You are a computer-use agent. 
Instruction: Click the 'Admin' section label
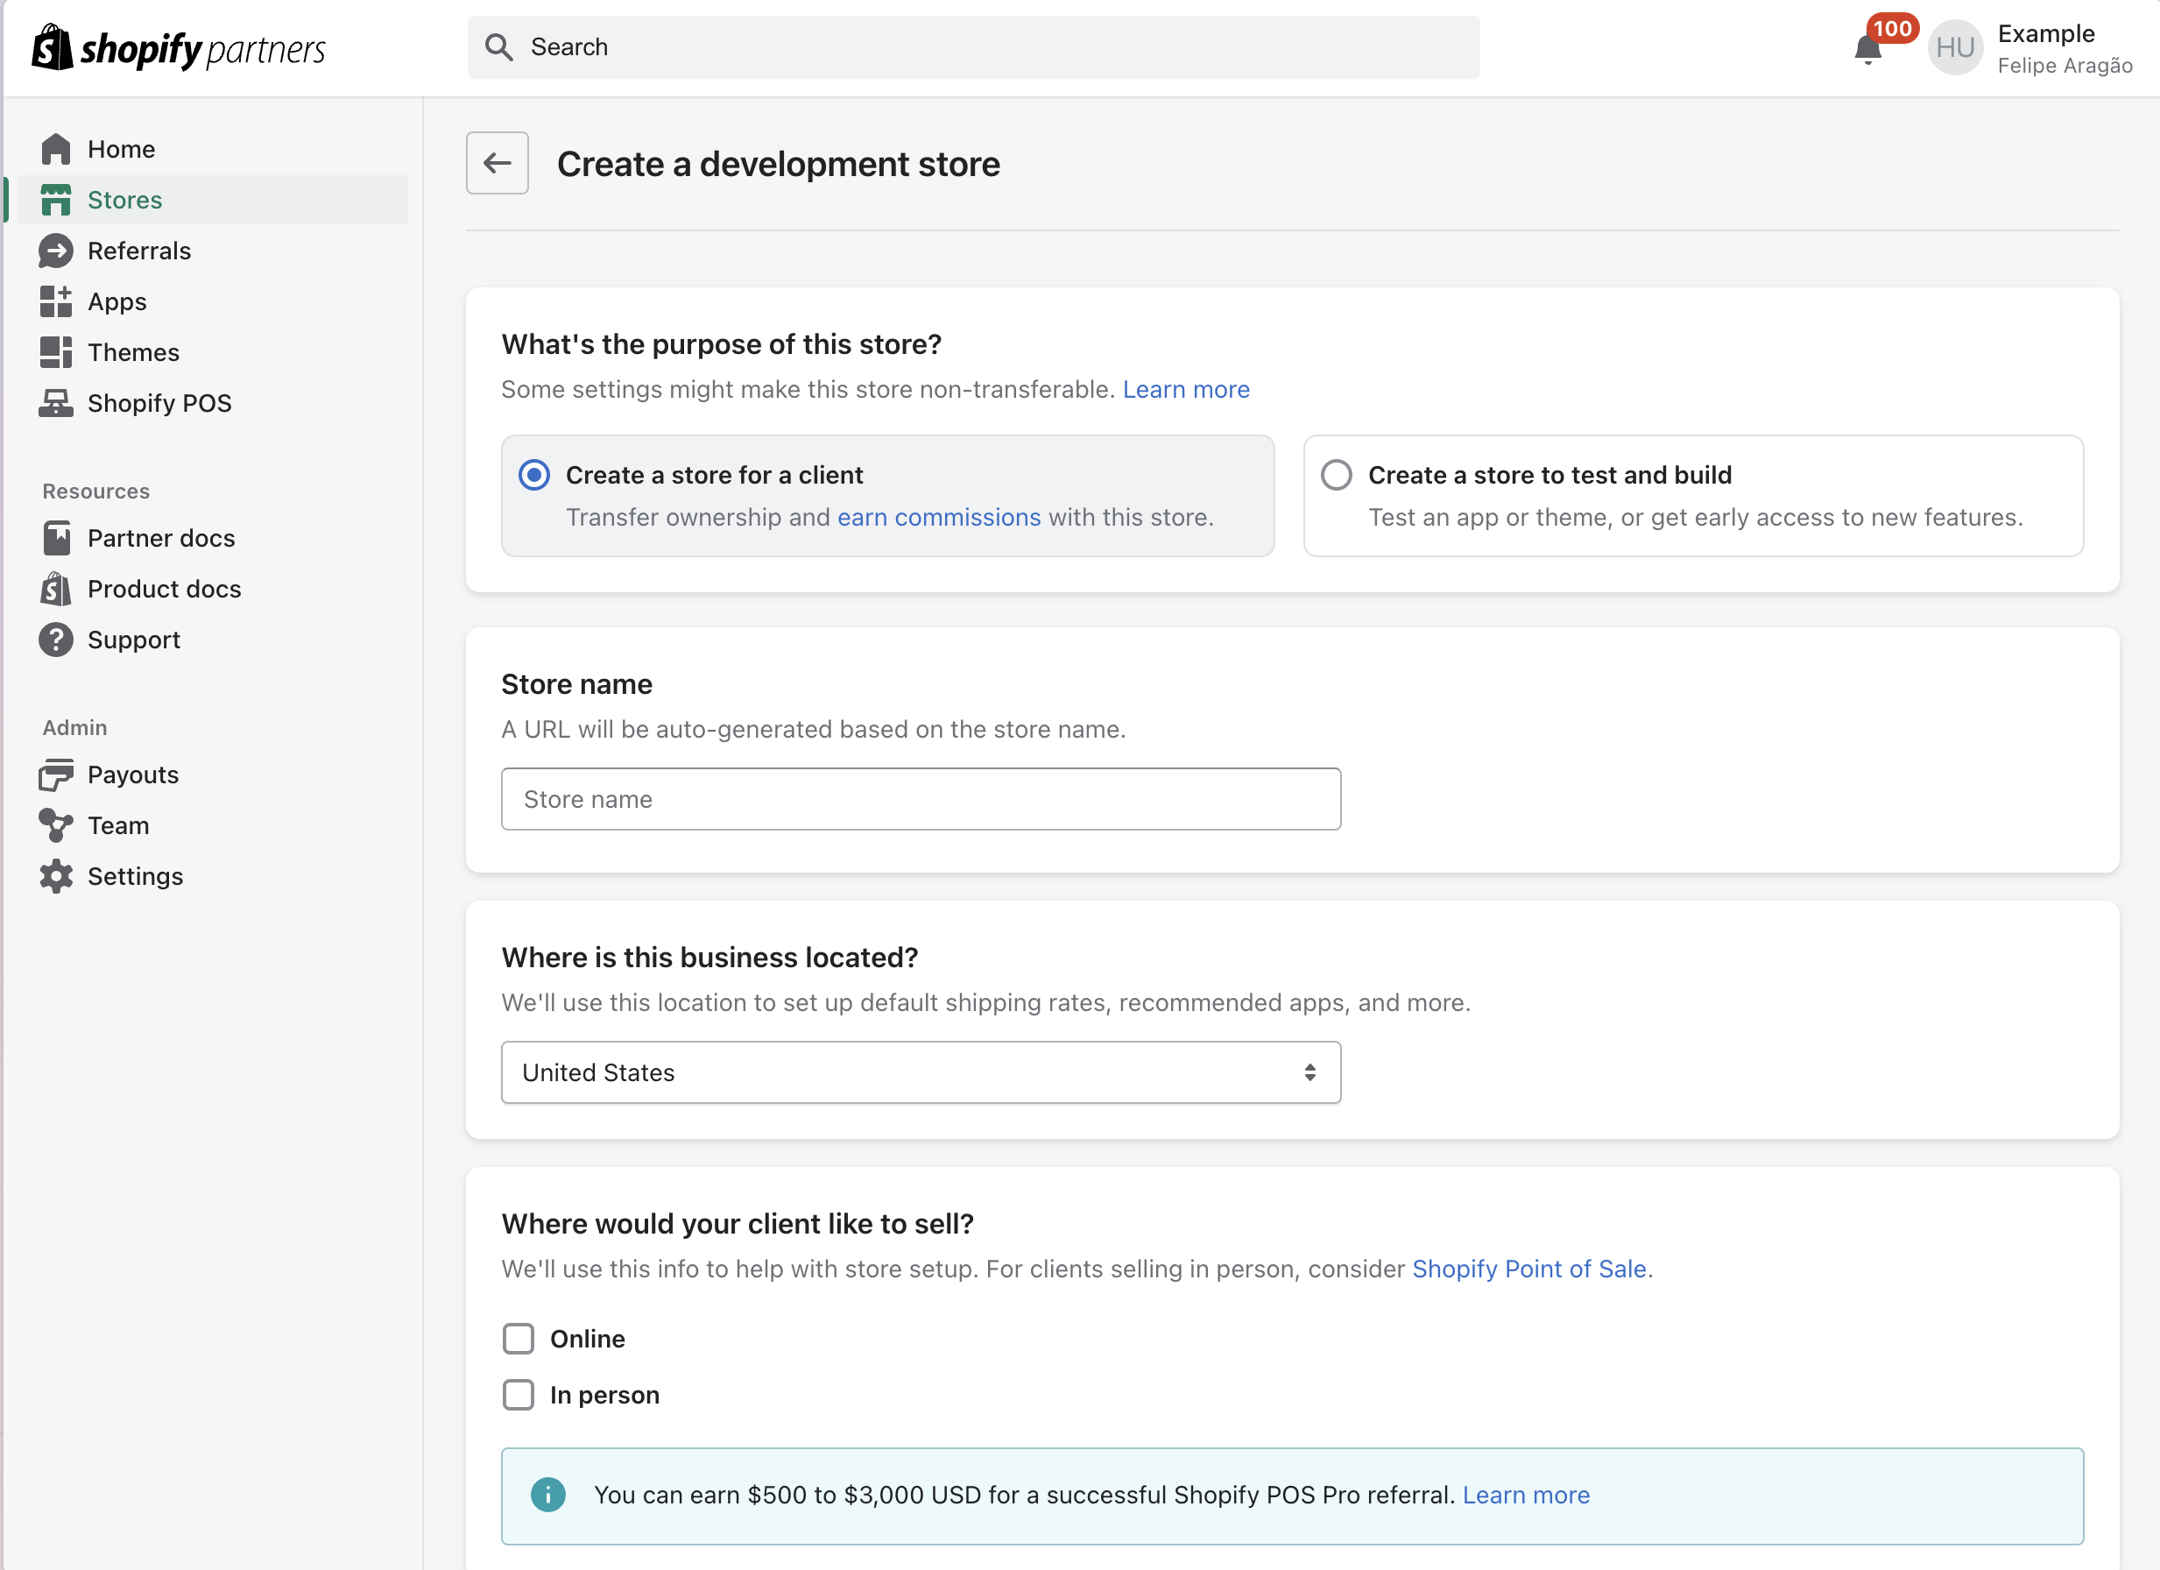click(x=74, y=728)
